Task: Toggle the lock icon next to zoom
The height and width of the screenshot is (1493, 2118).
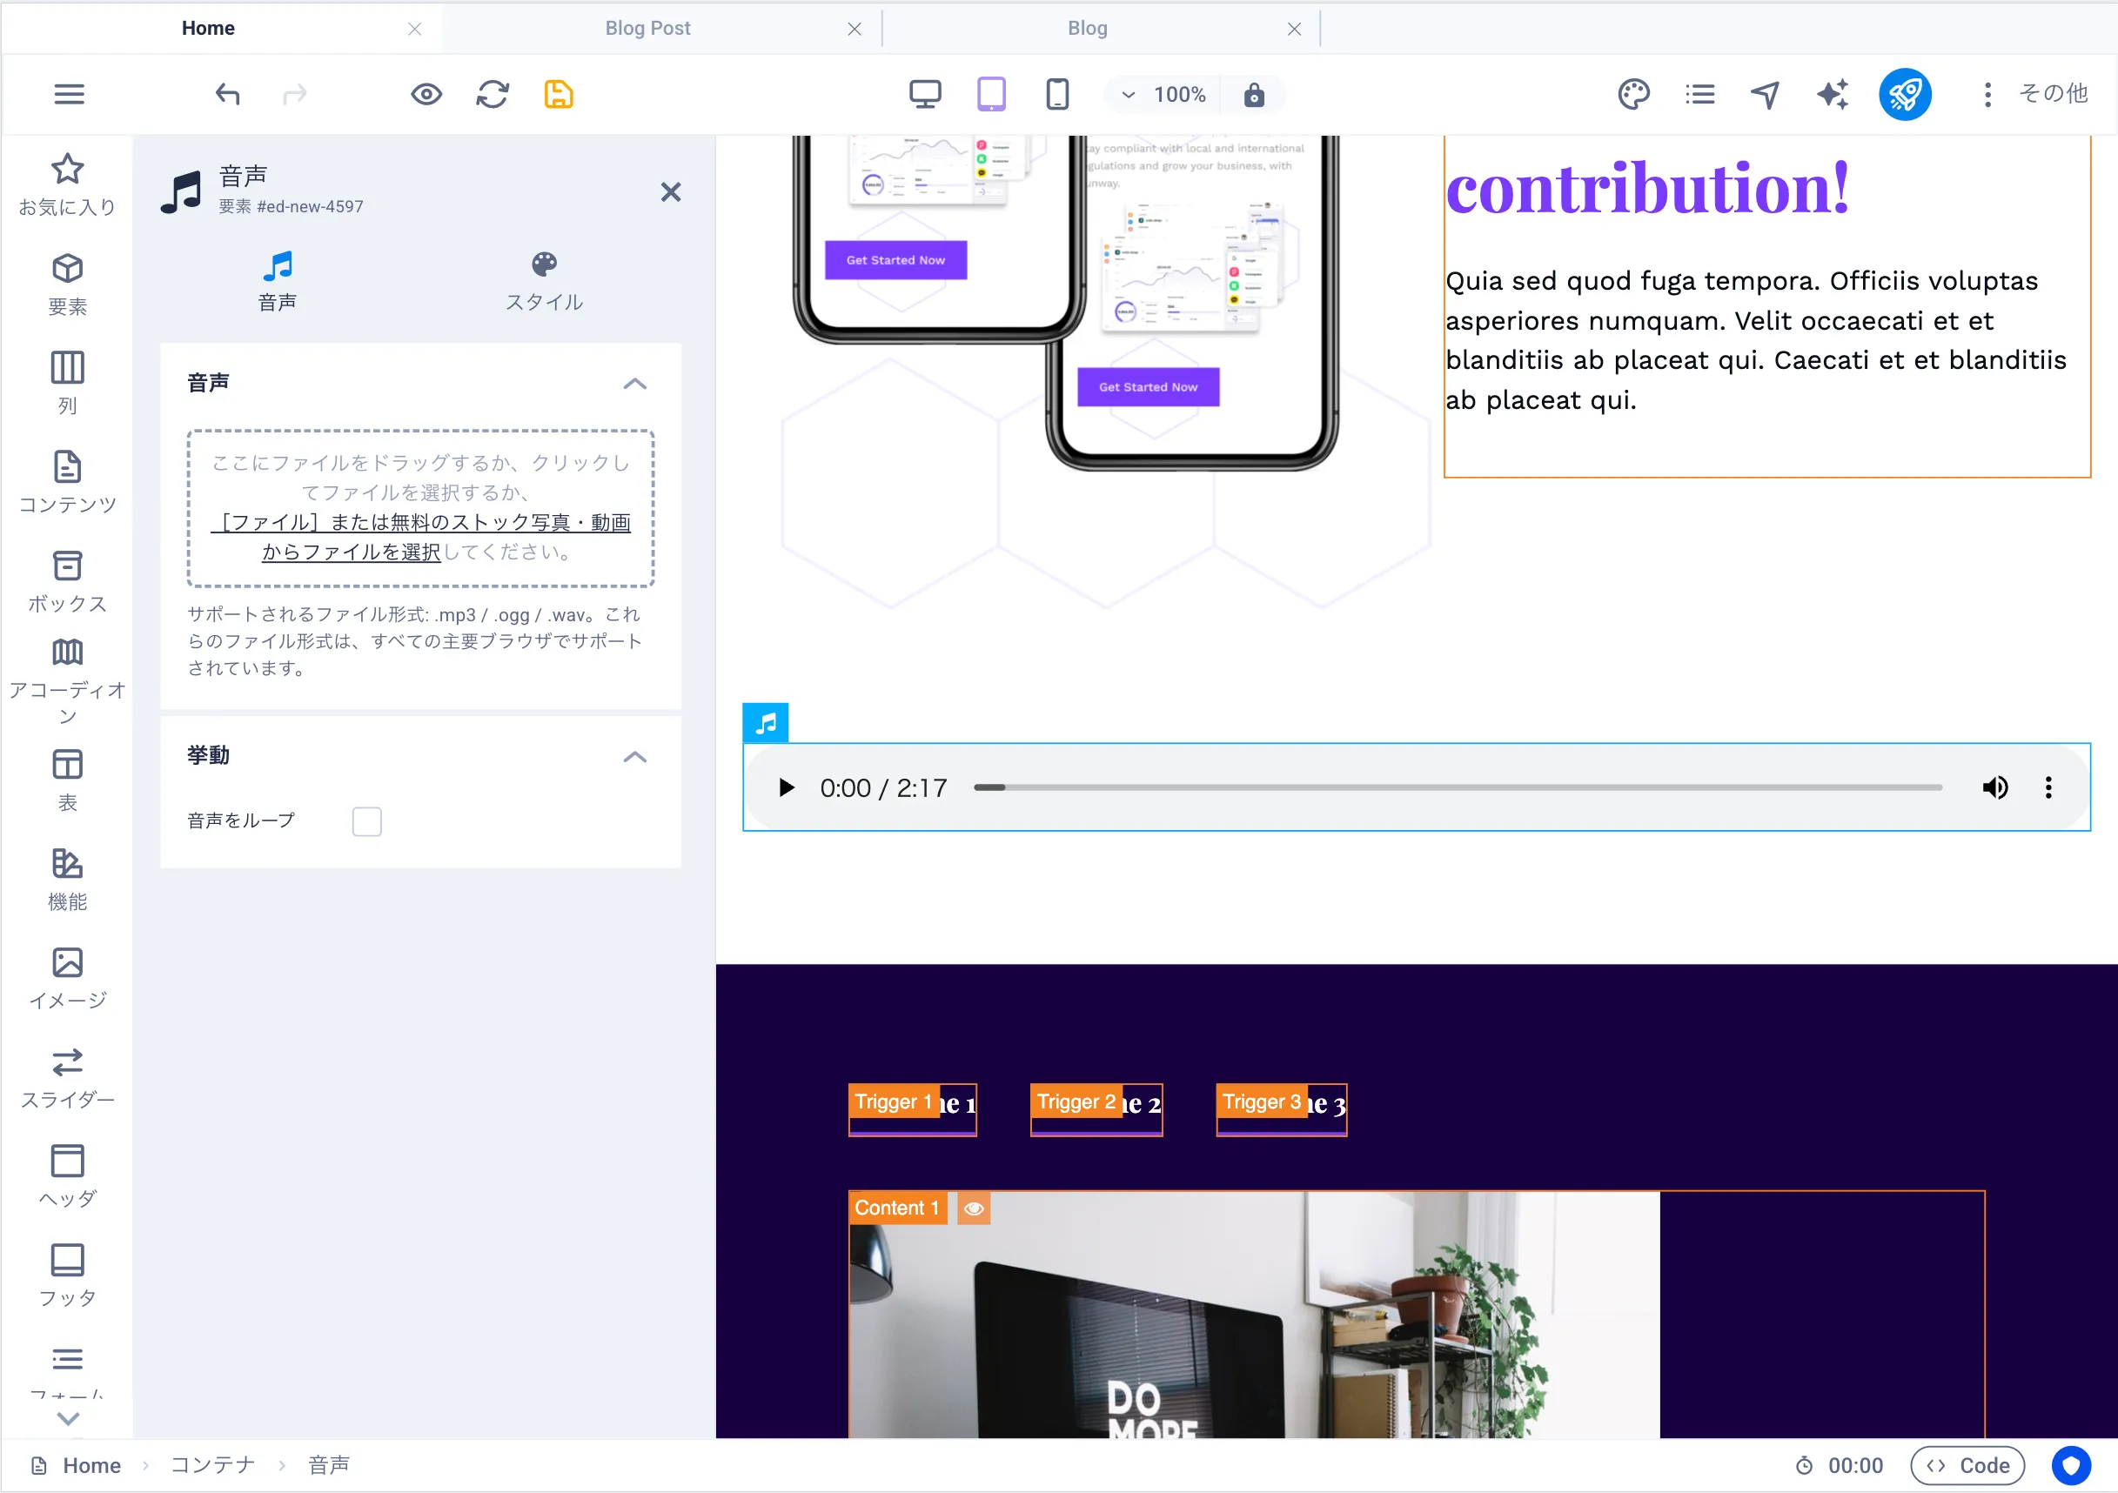Action: coord(1254,94)
